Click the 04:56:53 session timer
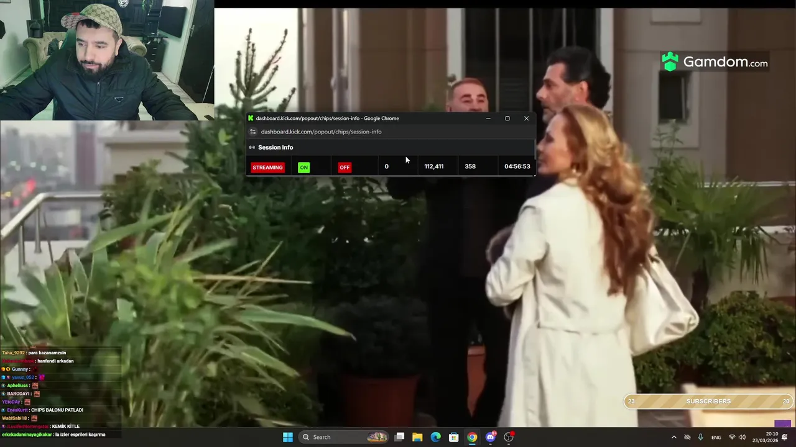 (x=517, y=166)
